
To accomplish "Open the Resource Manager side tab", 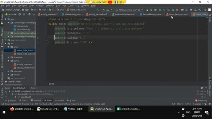I will coord(2,38).
